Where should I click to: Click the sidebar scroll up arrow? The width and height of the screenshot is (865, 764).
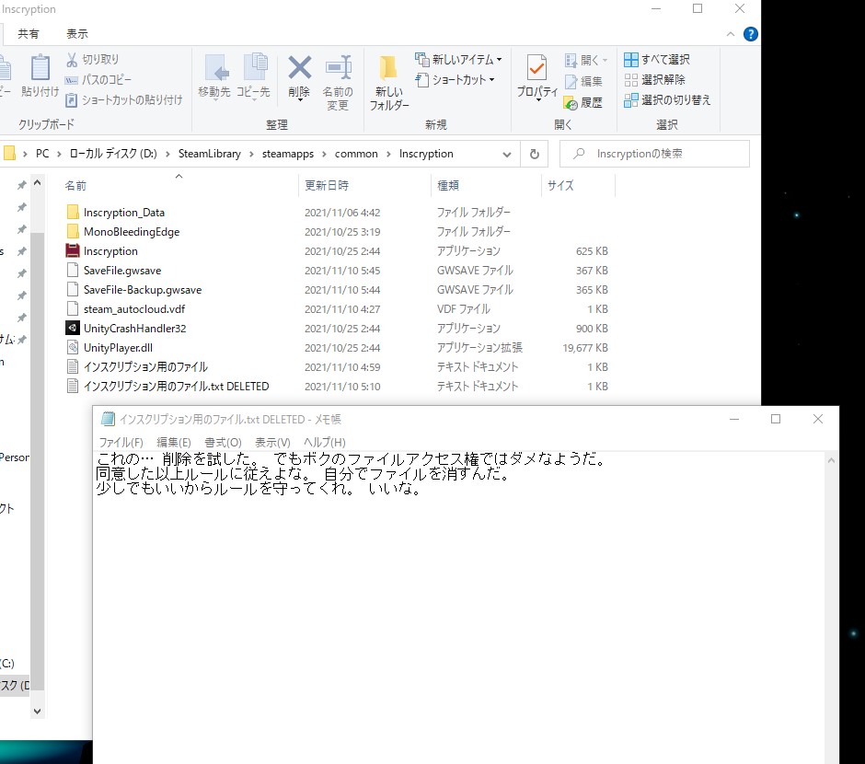coord(37,182)
